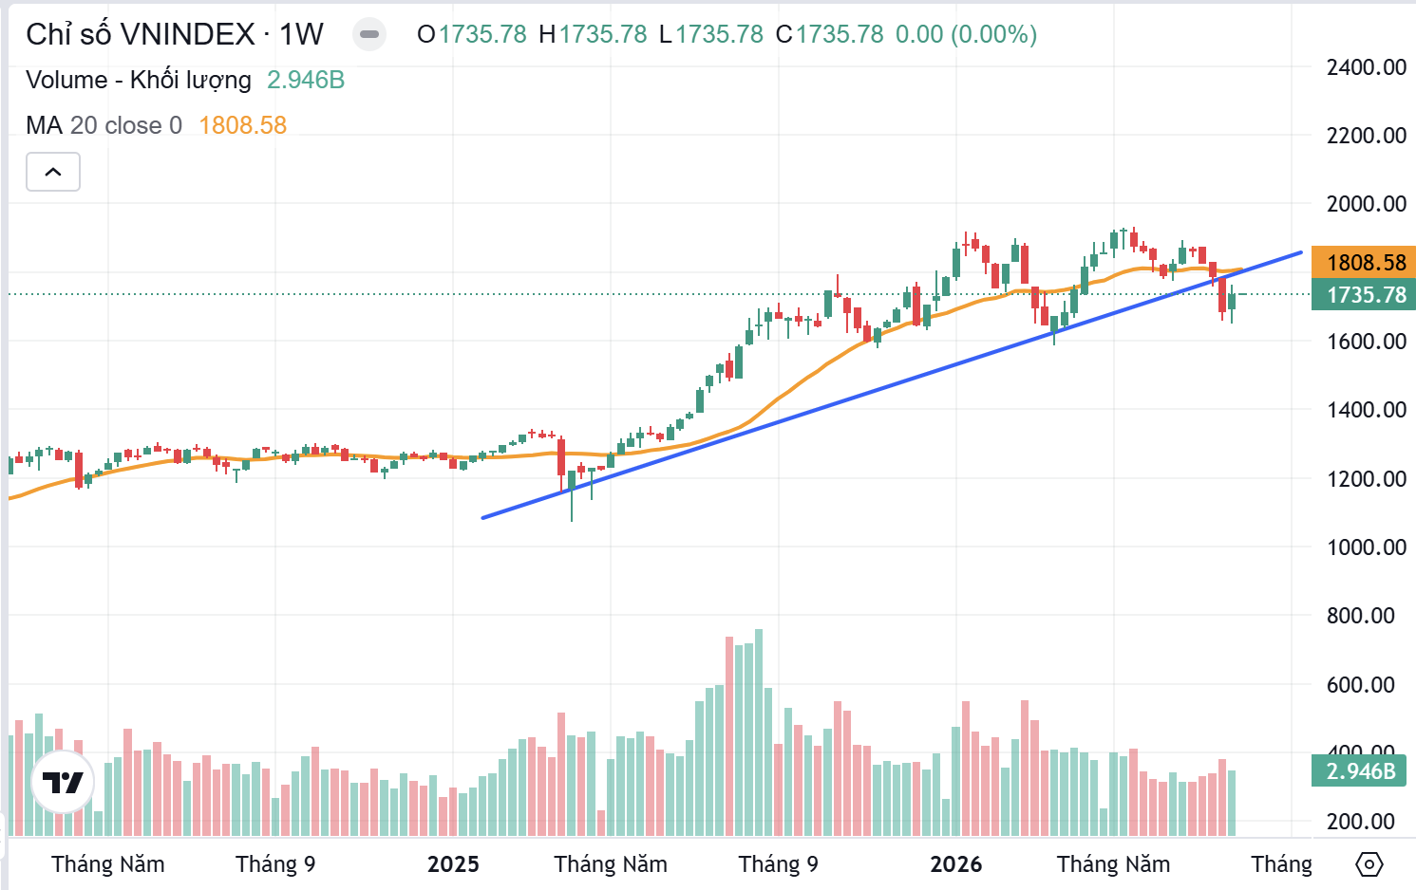Viewport: 1416px width, 890px height.
Task: Open chart settings via the hexagon gear icon
Action: pos(1369,864)
